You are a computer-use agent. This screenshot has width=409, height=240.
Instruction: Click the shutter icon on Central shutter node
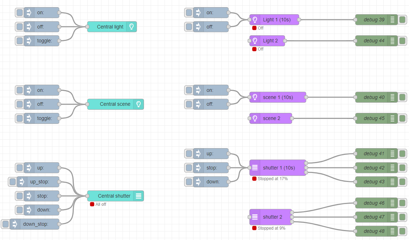coord(139,196)
